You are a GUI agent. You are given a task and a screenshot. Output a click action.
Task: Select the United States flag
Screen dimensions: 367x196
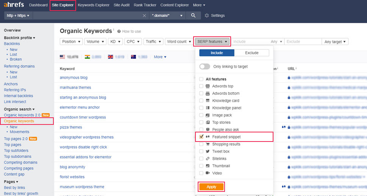[62, 57]
